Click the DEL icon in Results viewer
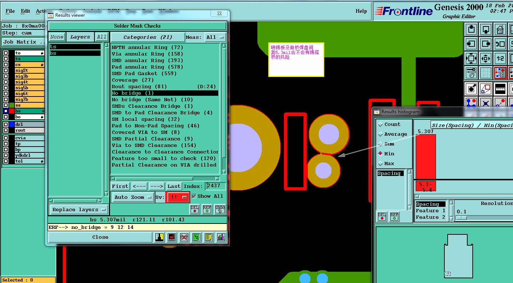 195,209
